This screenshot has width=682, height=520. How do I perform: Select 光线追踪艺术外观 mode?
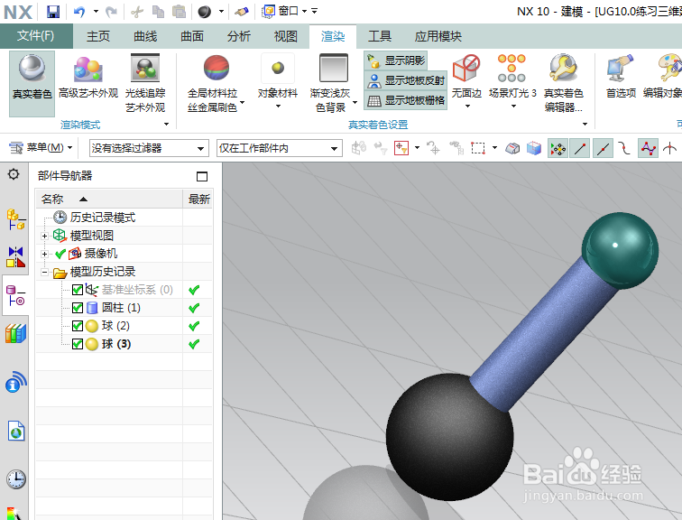[145, 83]
